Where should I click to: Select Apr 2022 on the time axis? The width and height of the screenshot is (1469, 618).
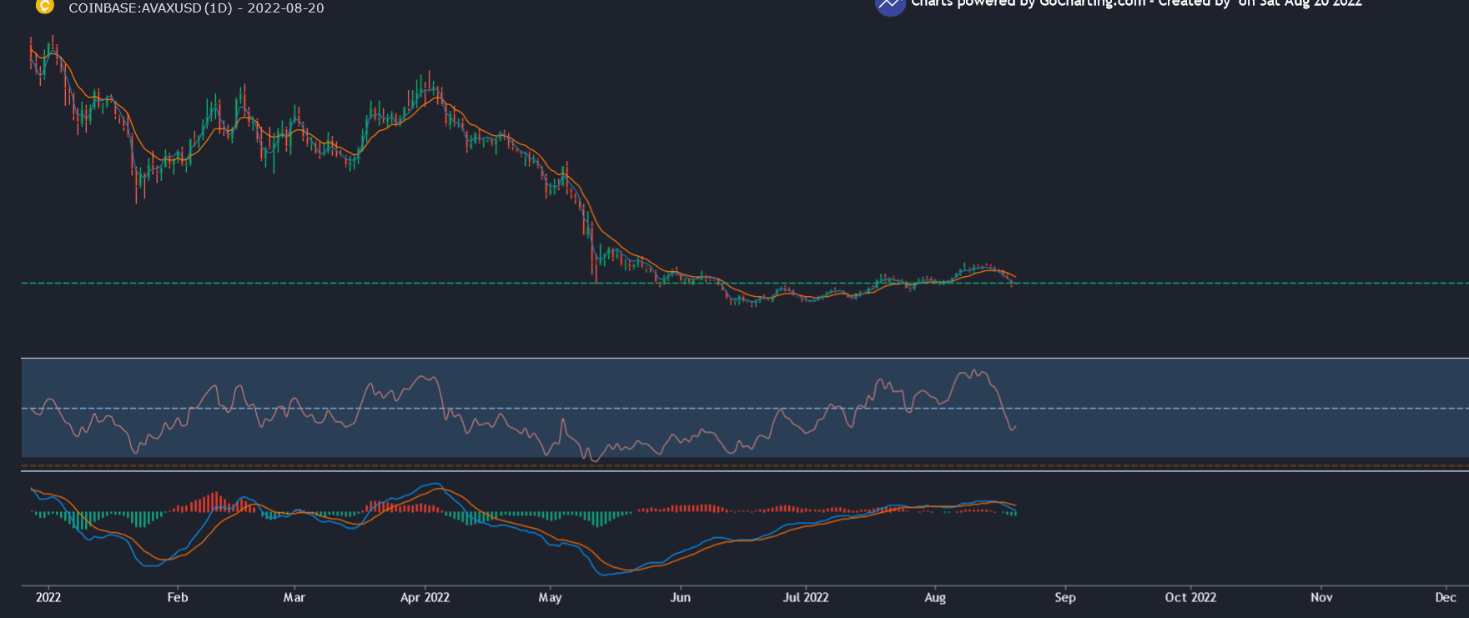(x=425, y=597)
